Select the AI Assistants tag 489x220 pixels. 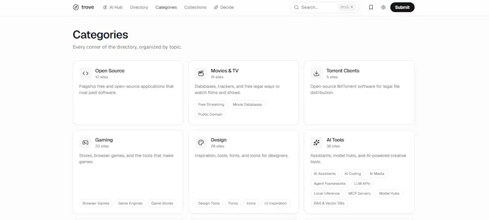325,174
